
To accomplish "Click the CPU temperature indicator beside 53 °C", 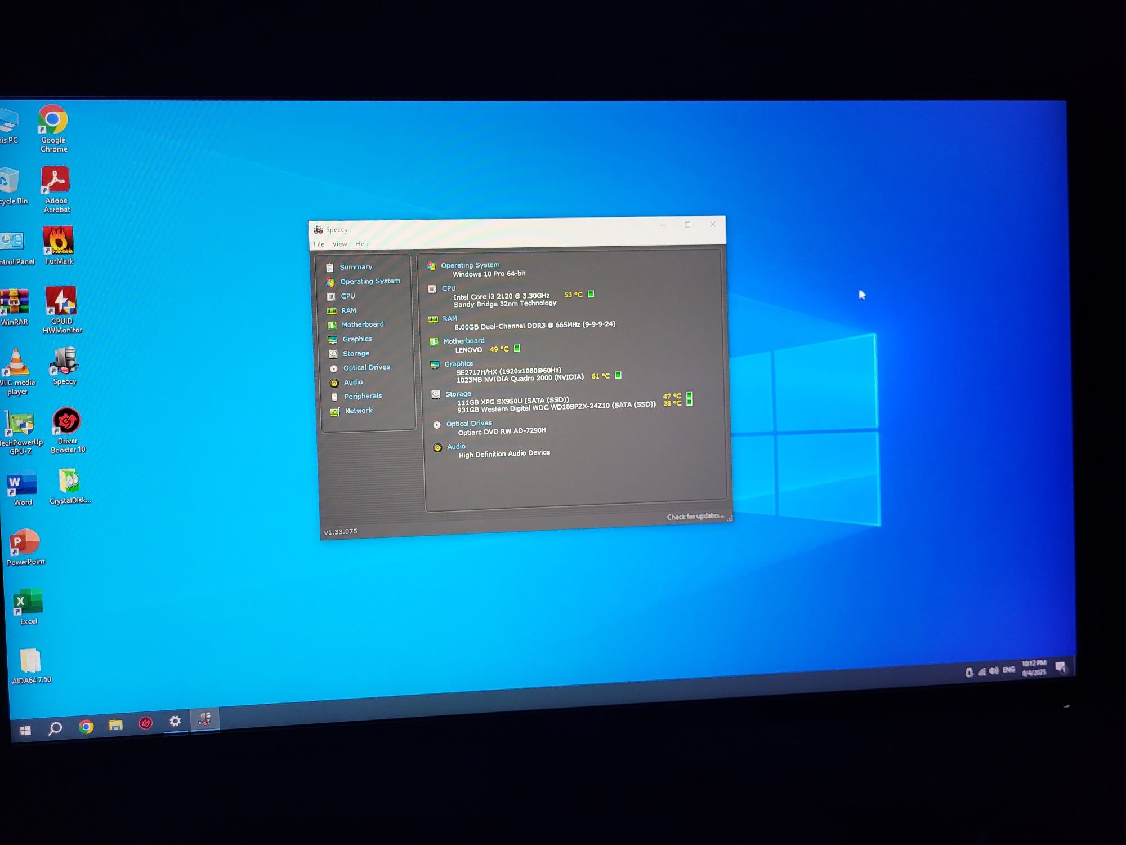I will click(591, 294).
